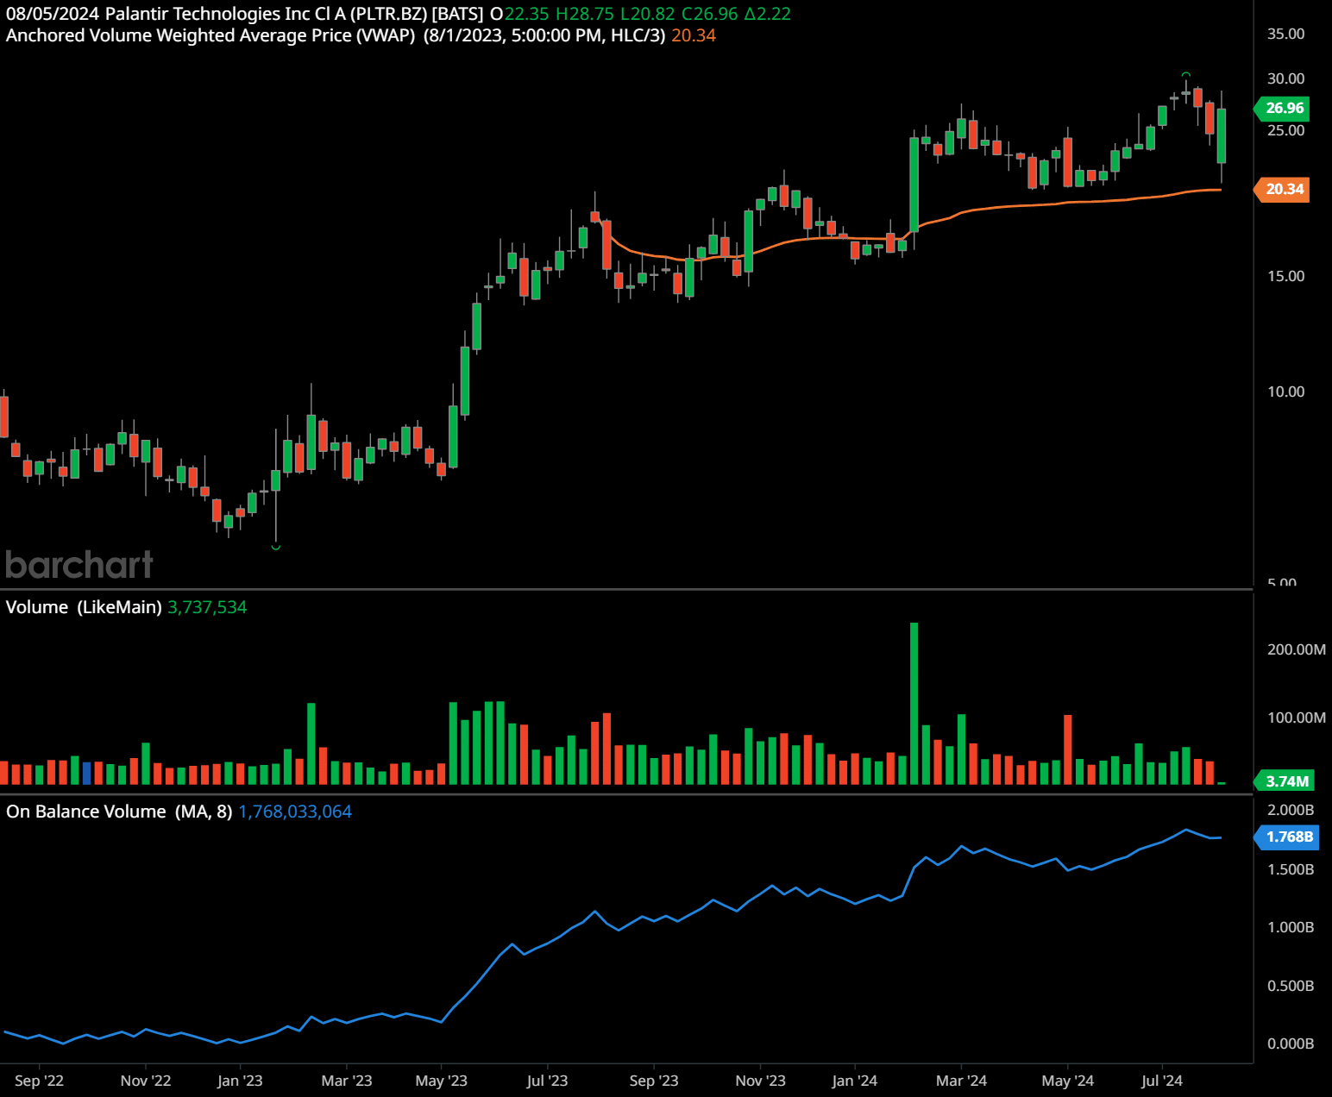The image size is (1332, 1097).
Task: Click the blue 1.768B OBV label
Action: click(1287, 837)
